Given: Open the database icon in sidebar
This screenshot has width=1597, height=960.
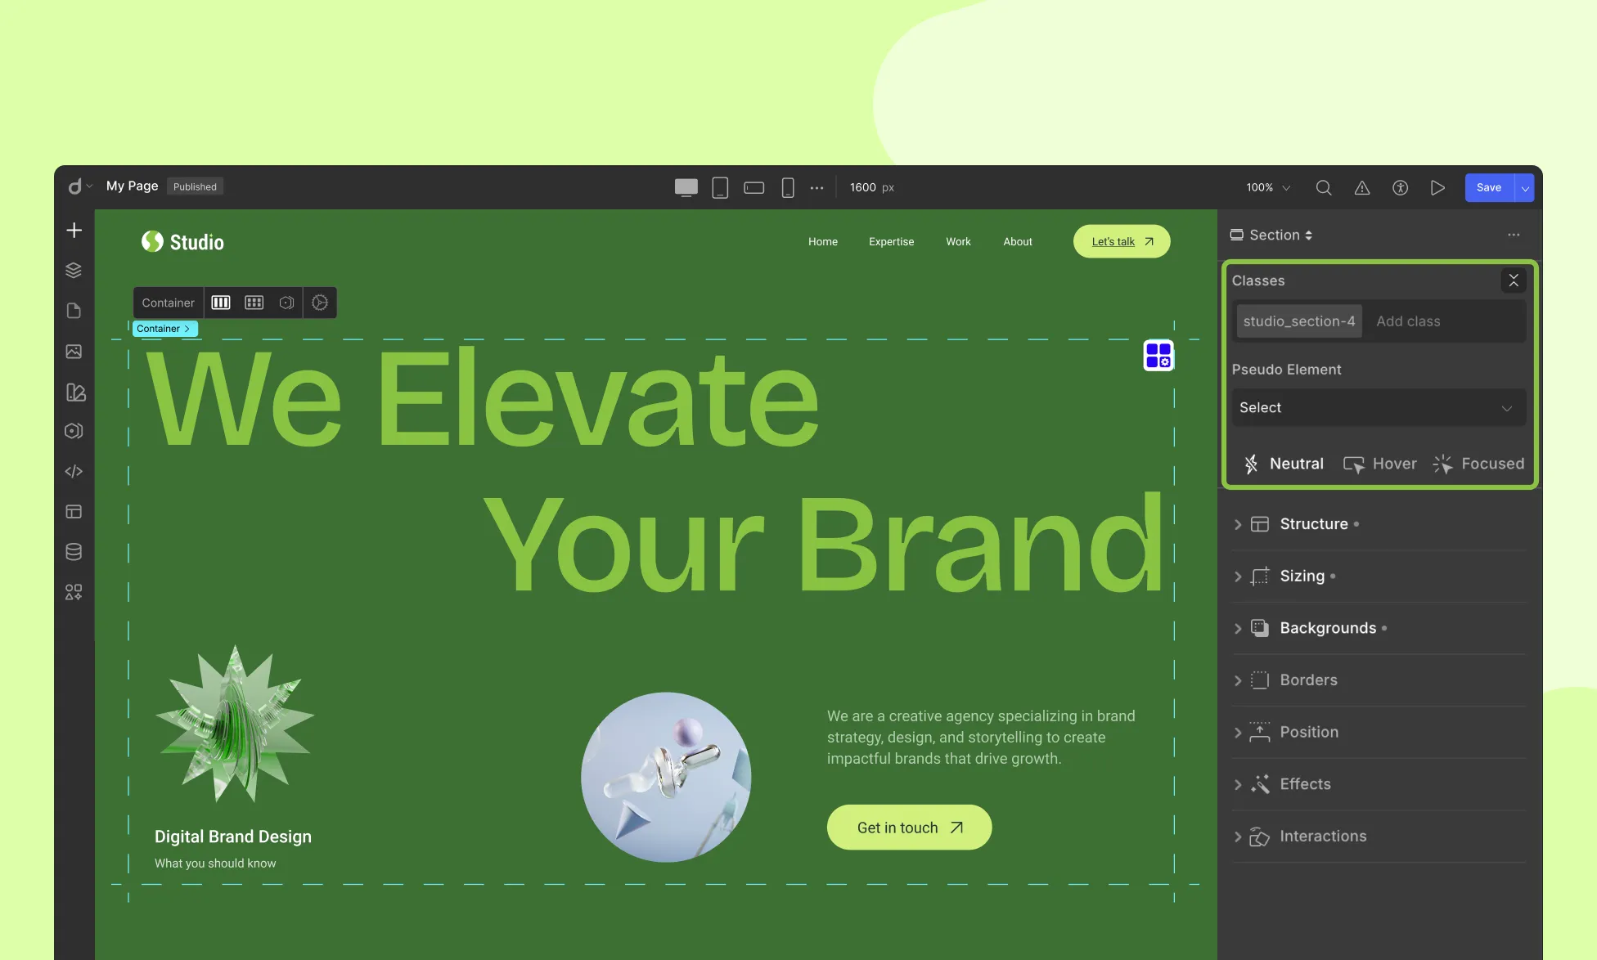Looking at the screenshot, I should coord(74,552).
